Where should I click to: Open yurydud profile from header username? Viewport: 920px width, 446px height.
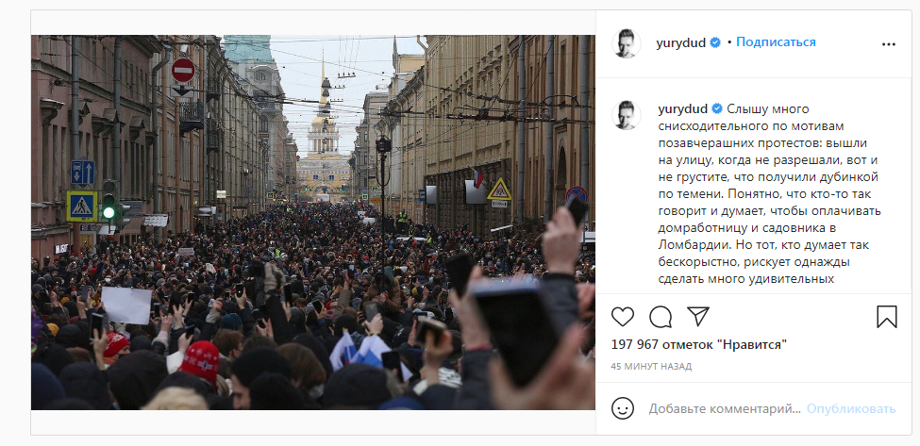[x=681, y=42]
